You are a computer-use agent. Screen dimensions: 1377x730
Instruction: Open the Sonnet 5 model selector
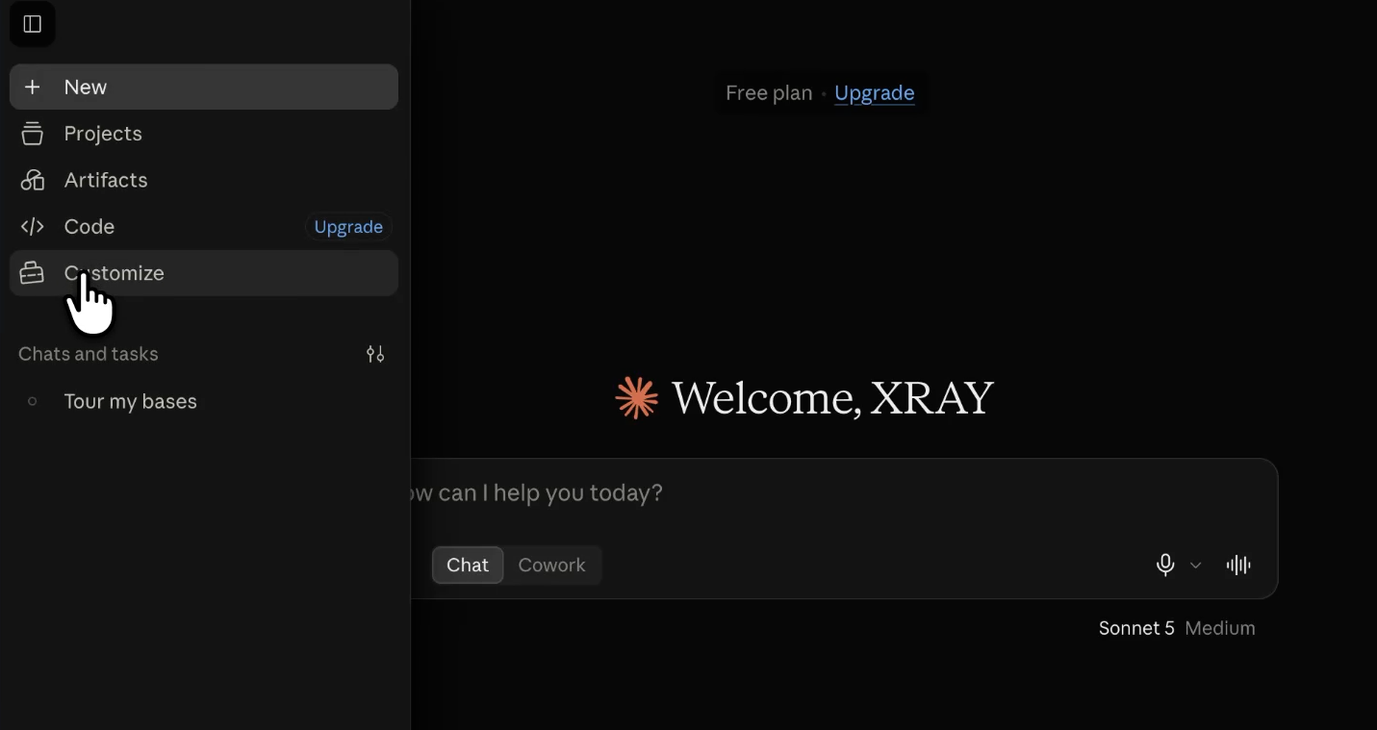pyautogui.click(x=1136, y=628)
